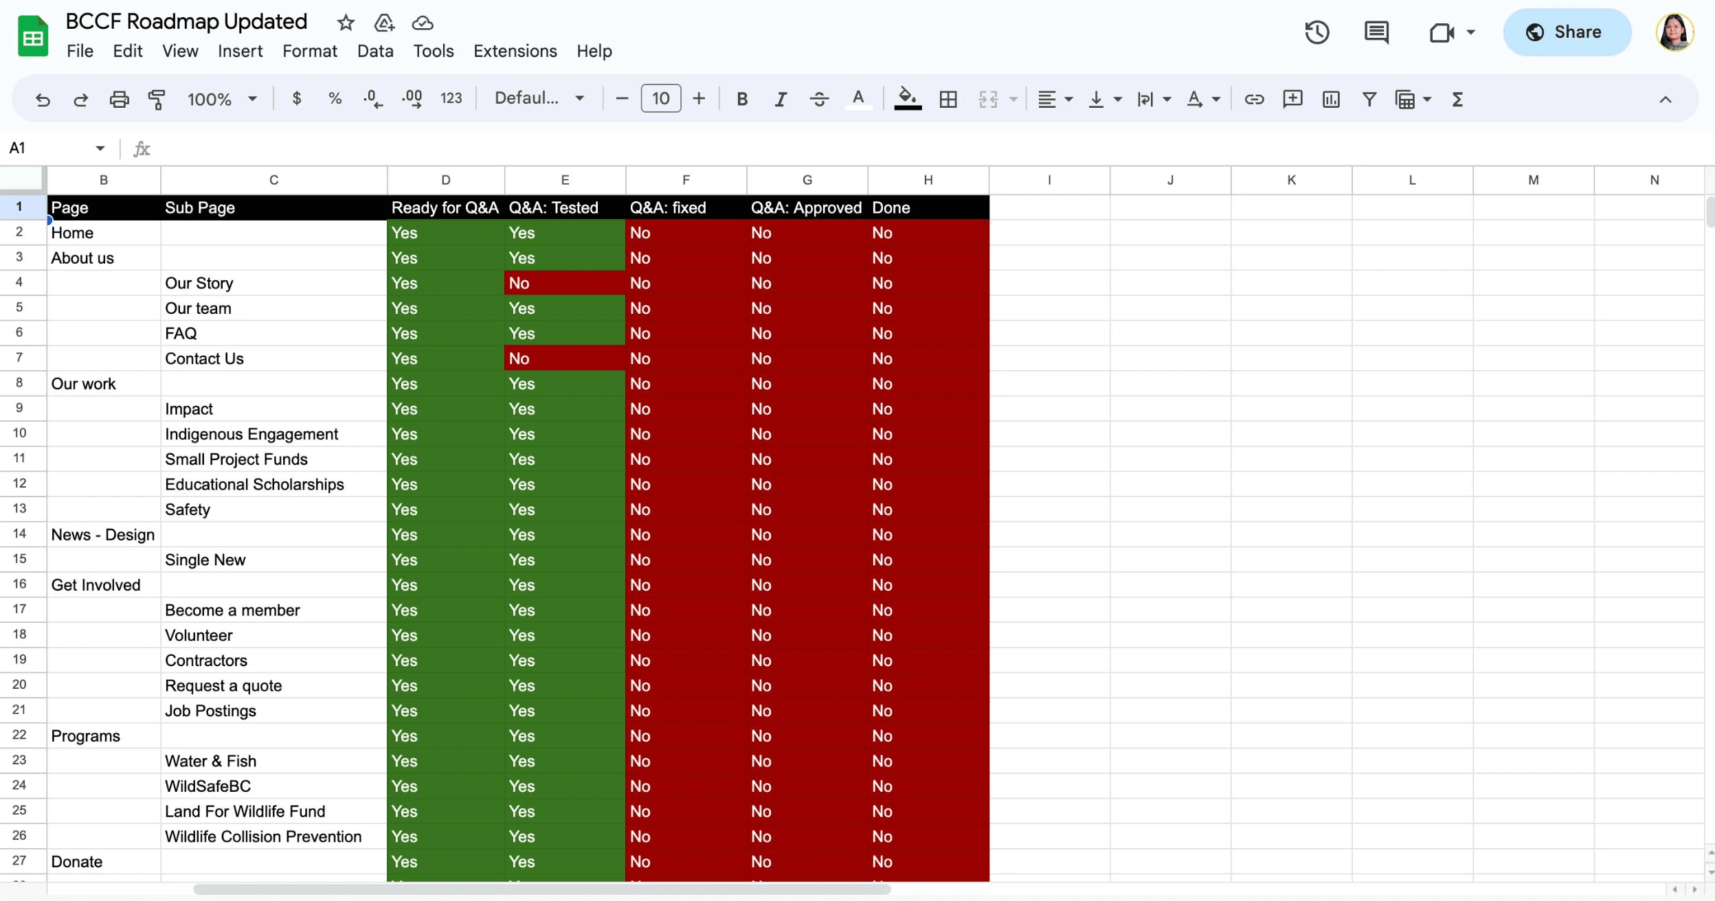Click the insert link icon
This screenshot has height=901, width=1715.
tap(1254, 100)
